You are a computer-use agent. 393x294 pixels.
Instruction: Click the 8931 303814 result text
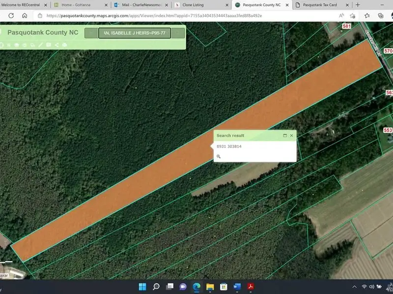229,147
